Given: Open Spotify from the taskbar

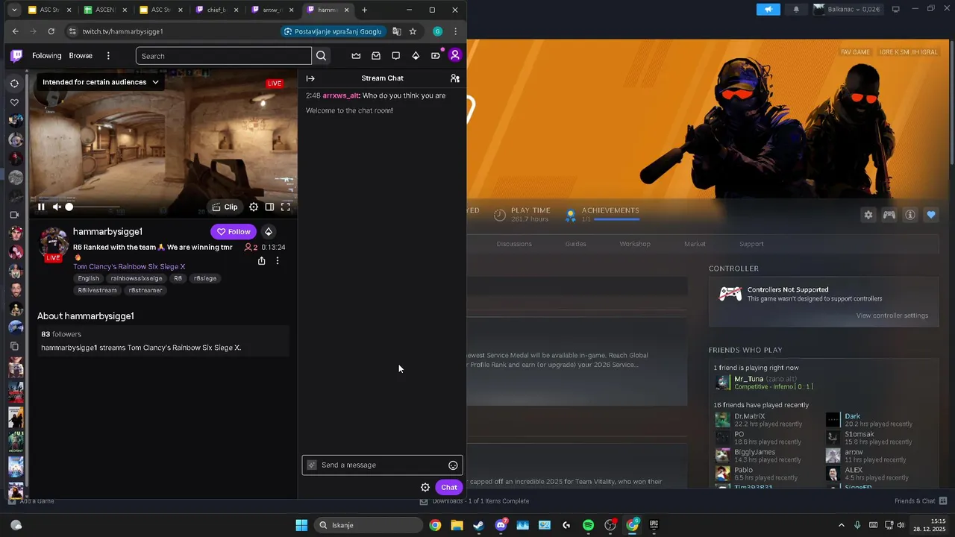Looking at the screenshot, I should click(x=588, y=525).
